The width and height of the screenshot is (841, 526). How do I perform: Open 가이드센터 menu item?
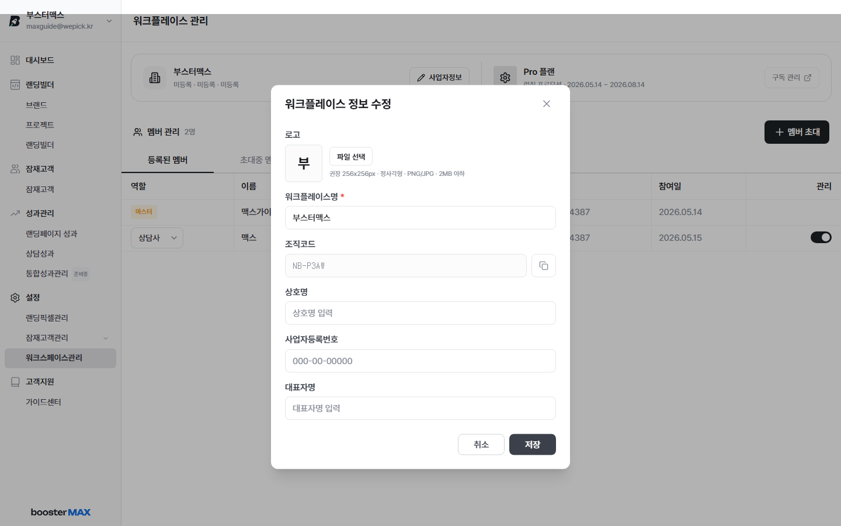tap(43, 402)
